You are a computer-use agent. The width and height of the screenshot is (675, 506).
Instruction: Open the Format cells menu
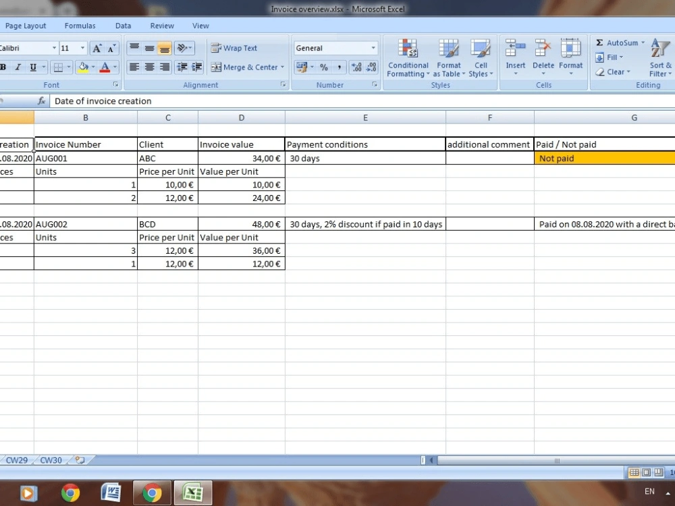(x=570, y=58)
